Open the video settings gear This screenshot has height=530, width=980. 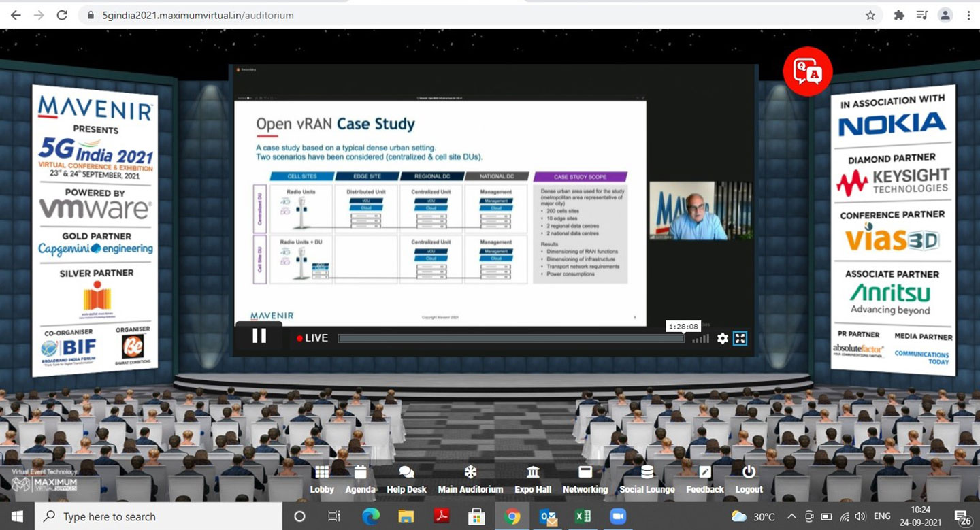click(x=723, y=338)
